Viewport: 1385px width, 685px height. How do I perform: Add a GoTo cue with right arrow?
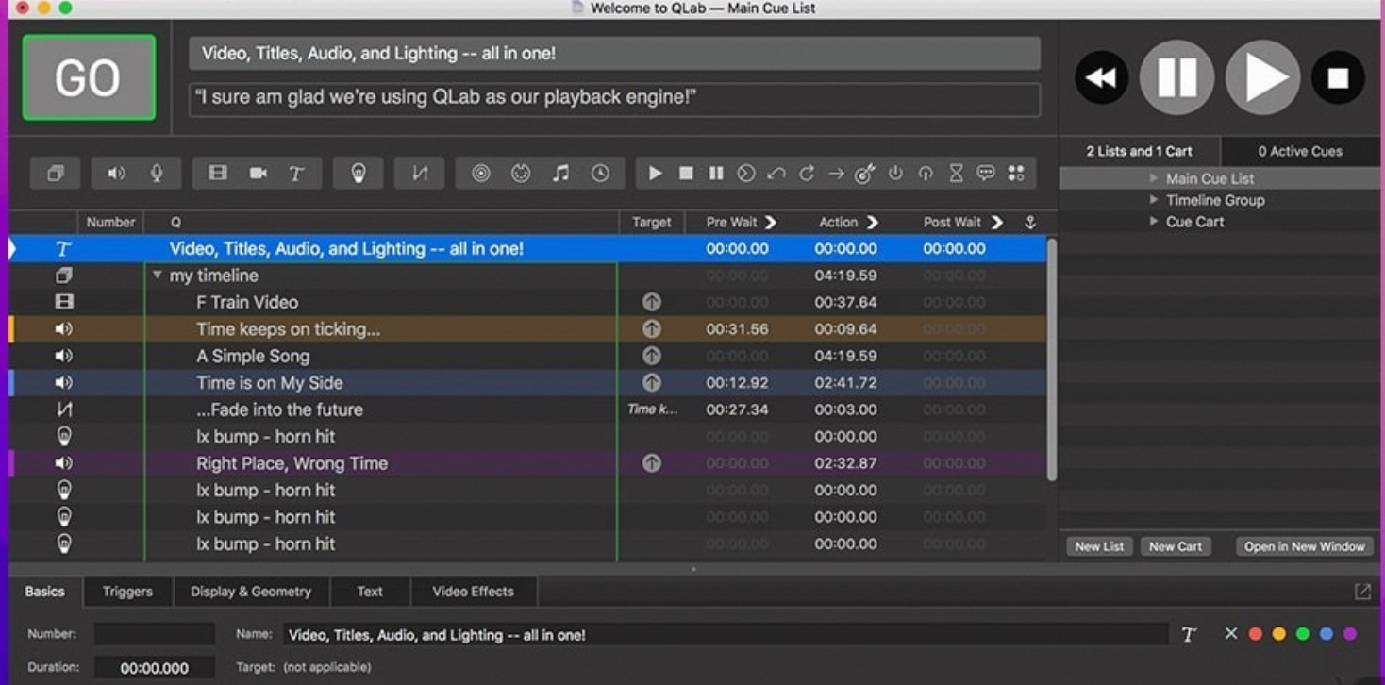[836, 174]
